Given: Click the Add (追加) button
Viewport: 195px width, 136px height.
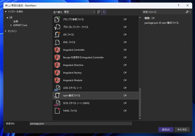Looking at the screenshot, I should point(166,130).
